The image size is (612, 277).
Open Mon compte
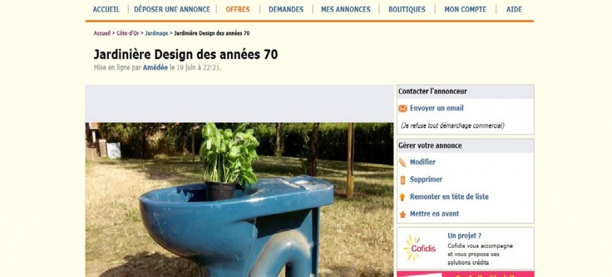click(x=465, y=10)
